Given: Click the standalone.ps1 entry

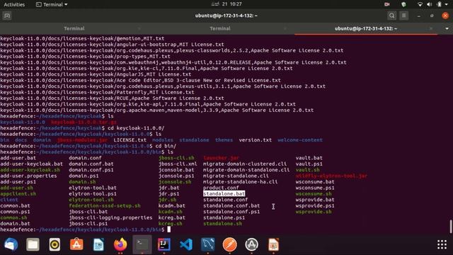Looking at the screenshot, I should point(224,217).
